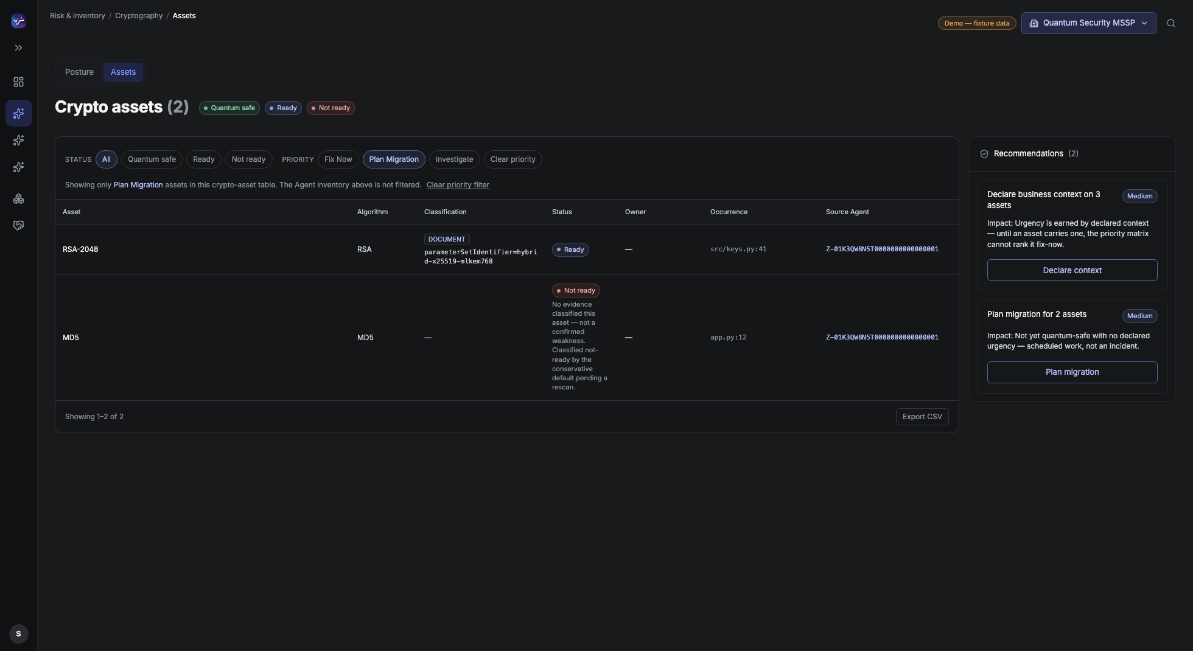Click the Medium badge on Declare business context card
The image size is (1193, 651).
[1139, 197]
